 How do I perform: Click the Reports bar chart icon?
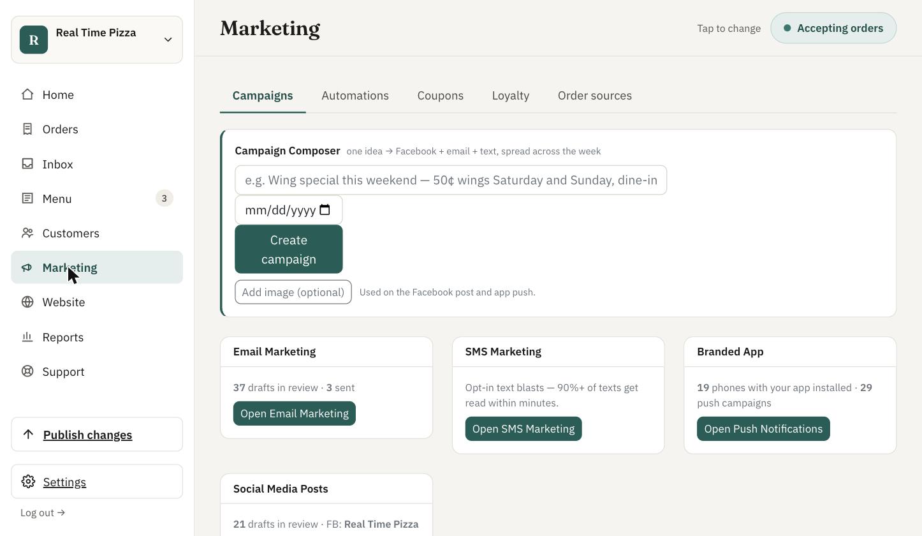(x=27, y=337)
